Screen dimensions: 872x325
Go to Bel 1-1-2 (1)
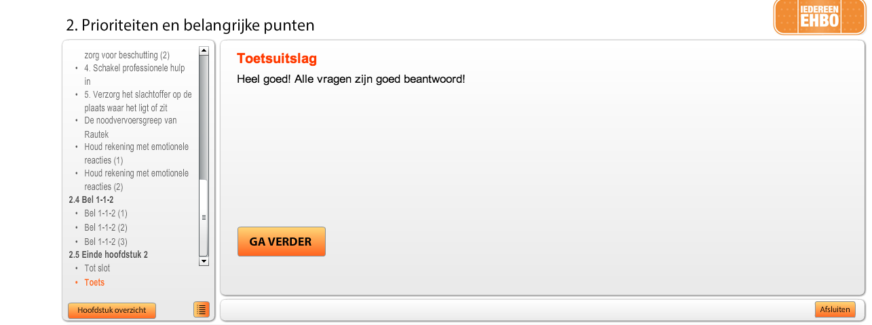tap(106, 213)
